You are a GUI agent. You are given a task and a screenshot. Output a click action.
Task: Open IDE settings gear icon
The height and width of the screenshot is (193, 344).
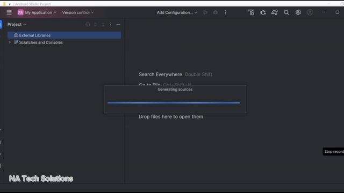298,12
